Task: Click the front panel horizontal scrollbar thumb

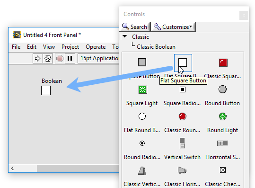Action: 78,168
